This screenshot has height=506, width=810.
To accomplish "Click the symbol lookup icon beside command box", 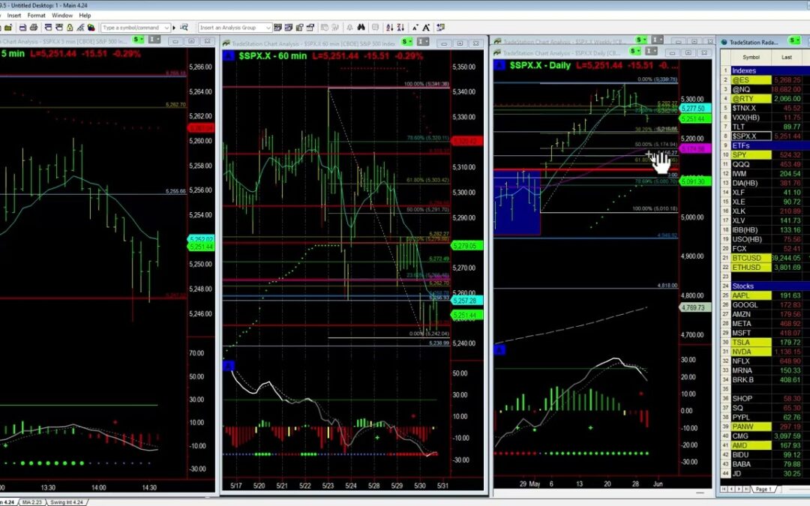I will [184, 27].
